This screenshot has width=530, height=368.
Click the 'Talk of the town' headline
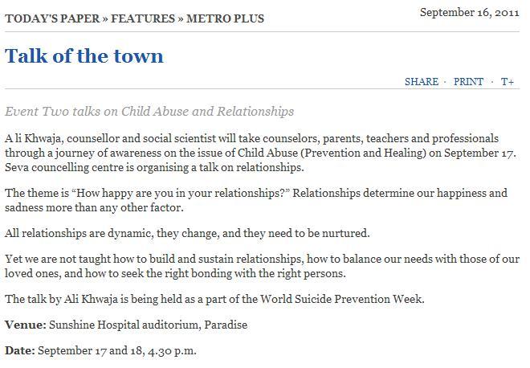point(84,55)
